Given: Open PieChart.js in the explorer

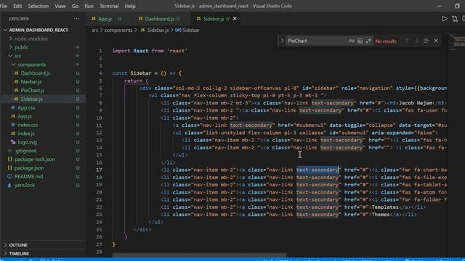Looking at the screenshot, I should 32,90.
